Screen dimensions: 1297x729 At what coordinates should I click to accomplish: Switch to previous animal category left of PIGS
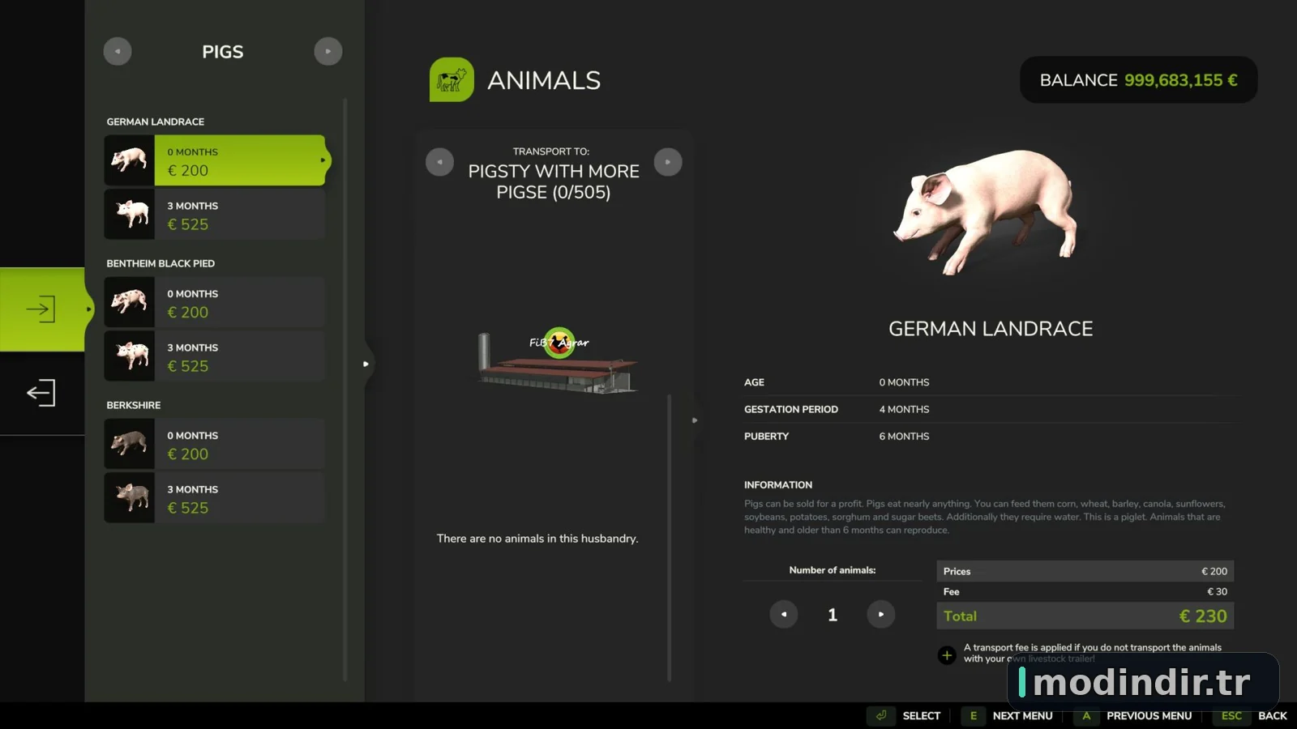(118, 51)
